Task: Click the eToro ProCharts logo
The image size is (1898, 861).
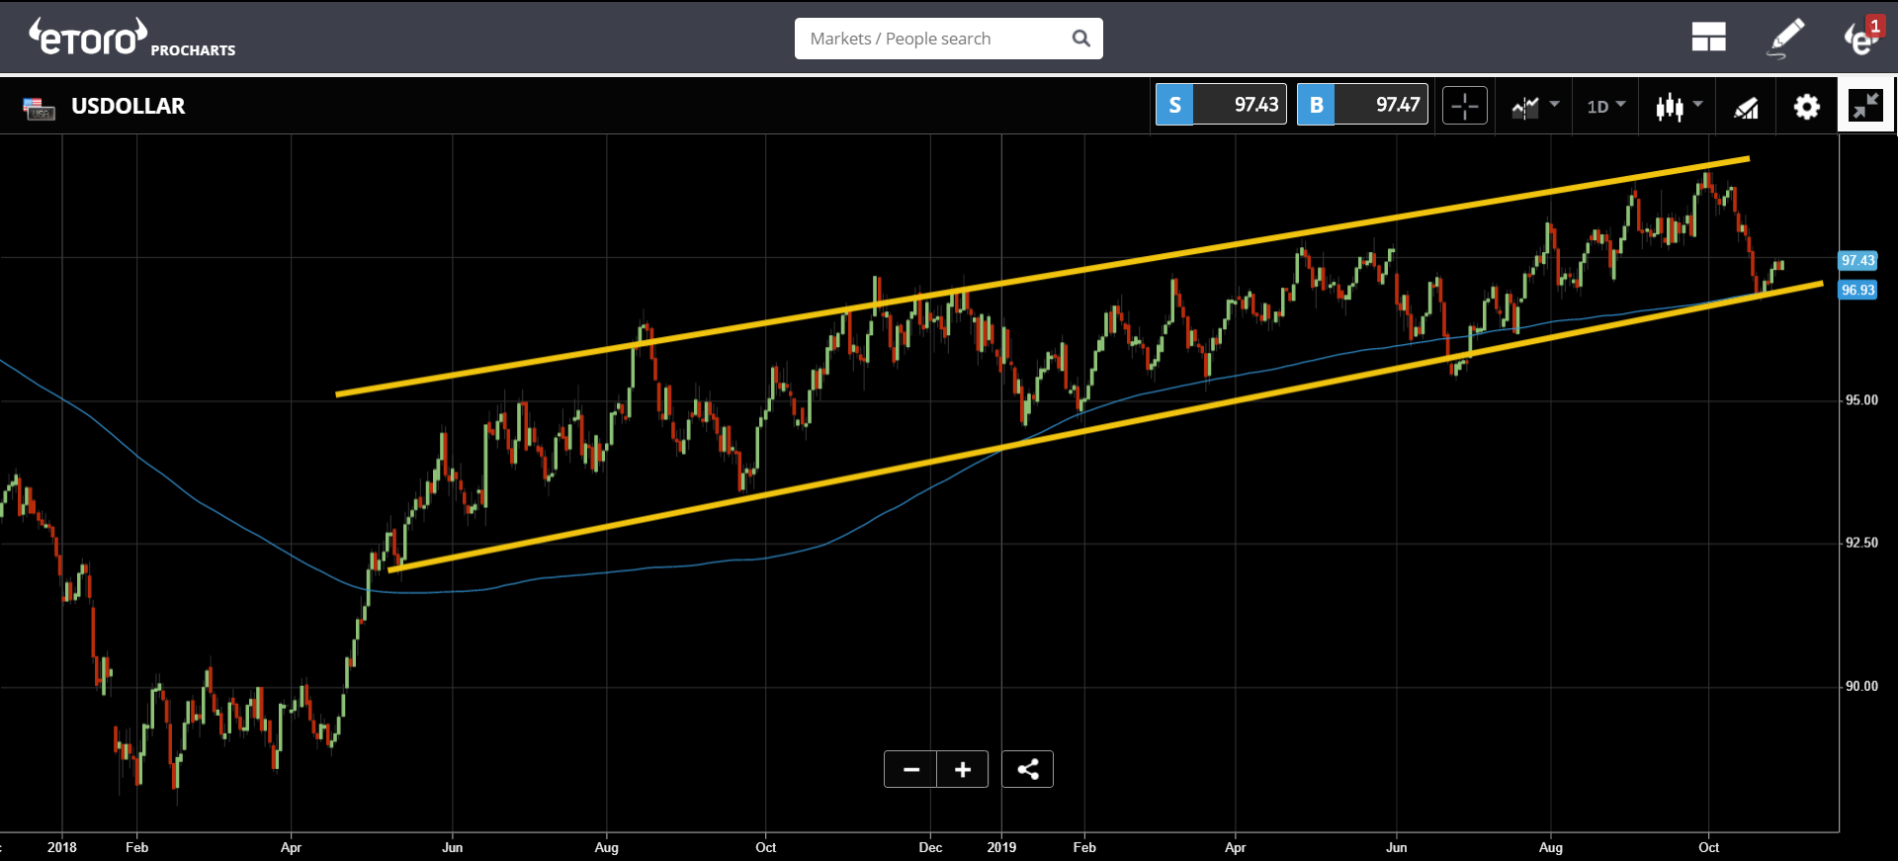Action: click(x=131, y=38)
